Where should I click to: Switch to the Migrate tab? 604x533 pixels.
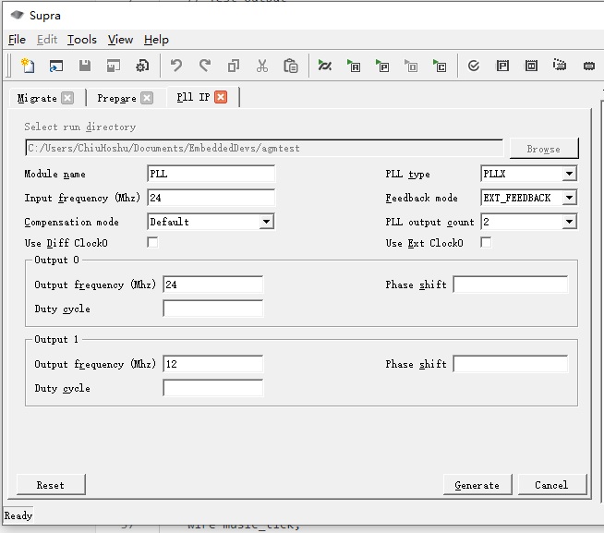tap(37, 98)
